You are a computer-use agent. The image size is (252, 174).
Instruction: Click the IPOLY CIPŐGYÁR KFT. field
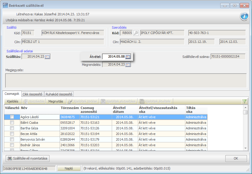[x=162, y=33]
